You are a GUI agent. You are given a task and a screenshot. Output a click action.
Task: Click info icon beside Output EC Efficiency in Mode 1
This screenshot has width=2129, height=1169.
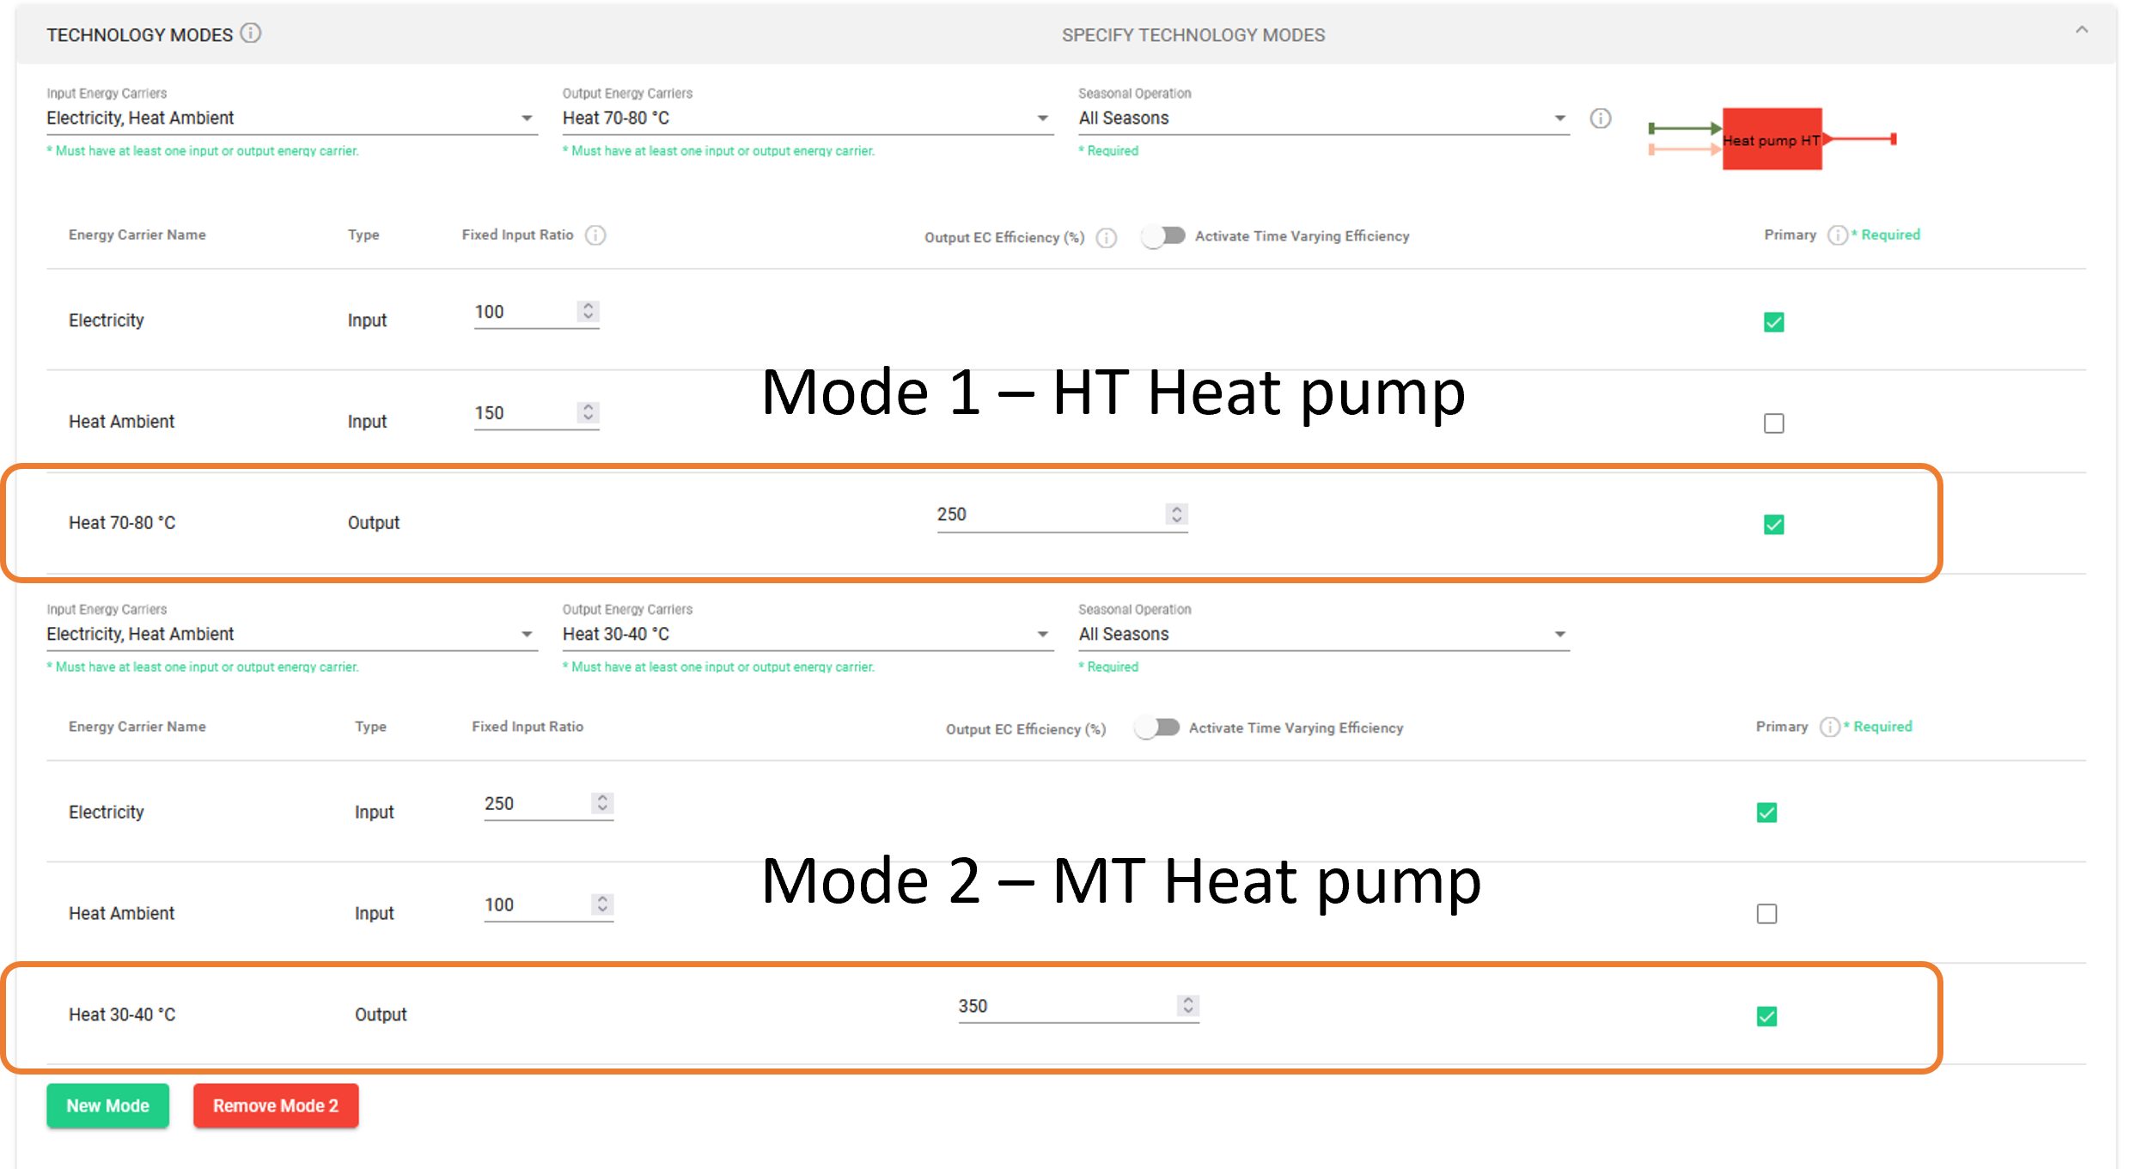pyautogui.click(x=1107, y=238)
